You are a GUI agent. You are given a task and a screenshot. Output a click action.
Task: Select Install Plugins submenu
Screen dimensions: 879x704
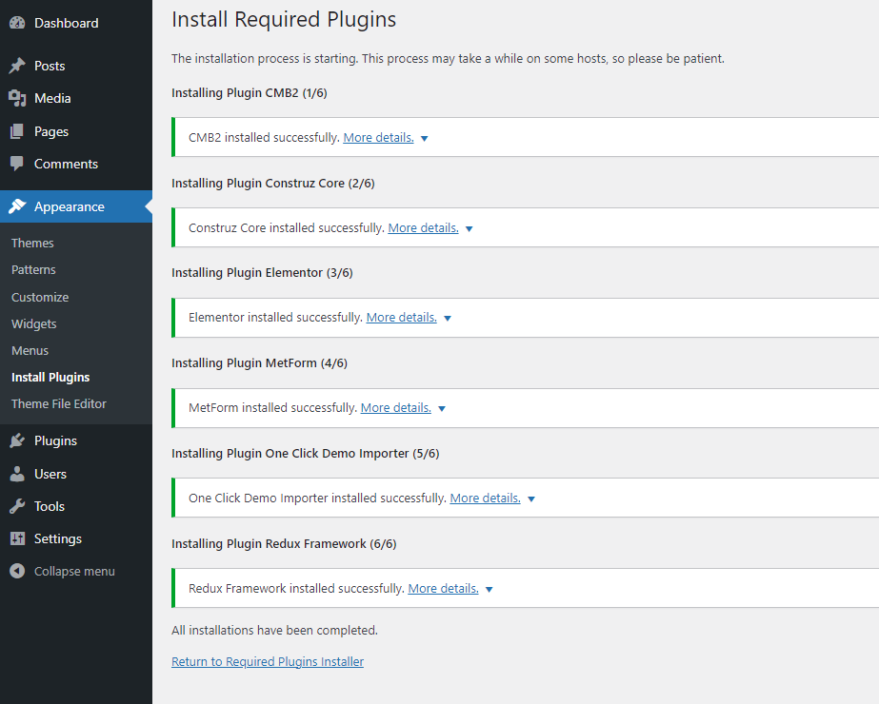click(x=50, y=378)
